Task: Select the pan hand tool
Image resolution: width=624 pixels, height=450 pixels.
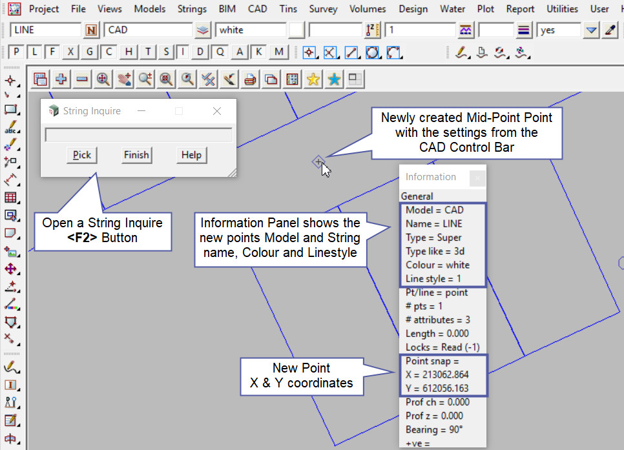Action: coord(124,79)
